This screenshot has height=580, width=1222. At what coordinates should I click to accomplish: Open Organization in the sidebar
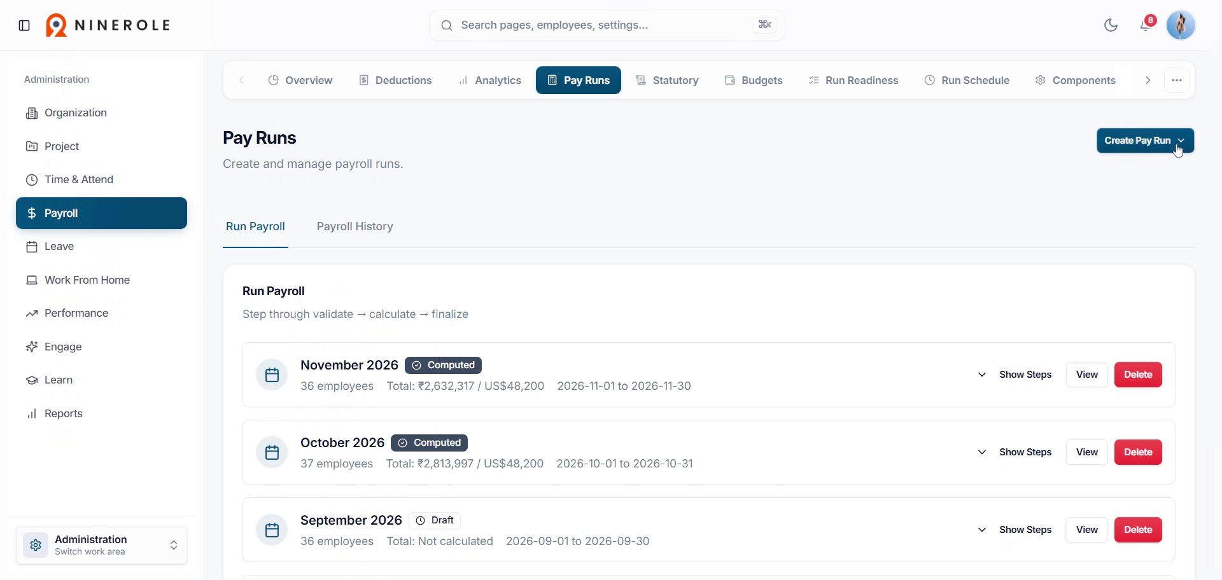click(101, 113)
